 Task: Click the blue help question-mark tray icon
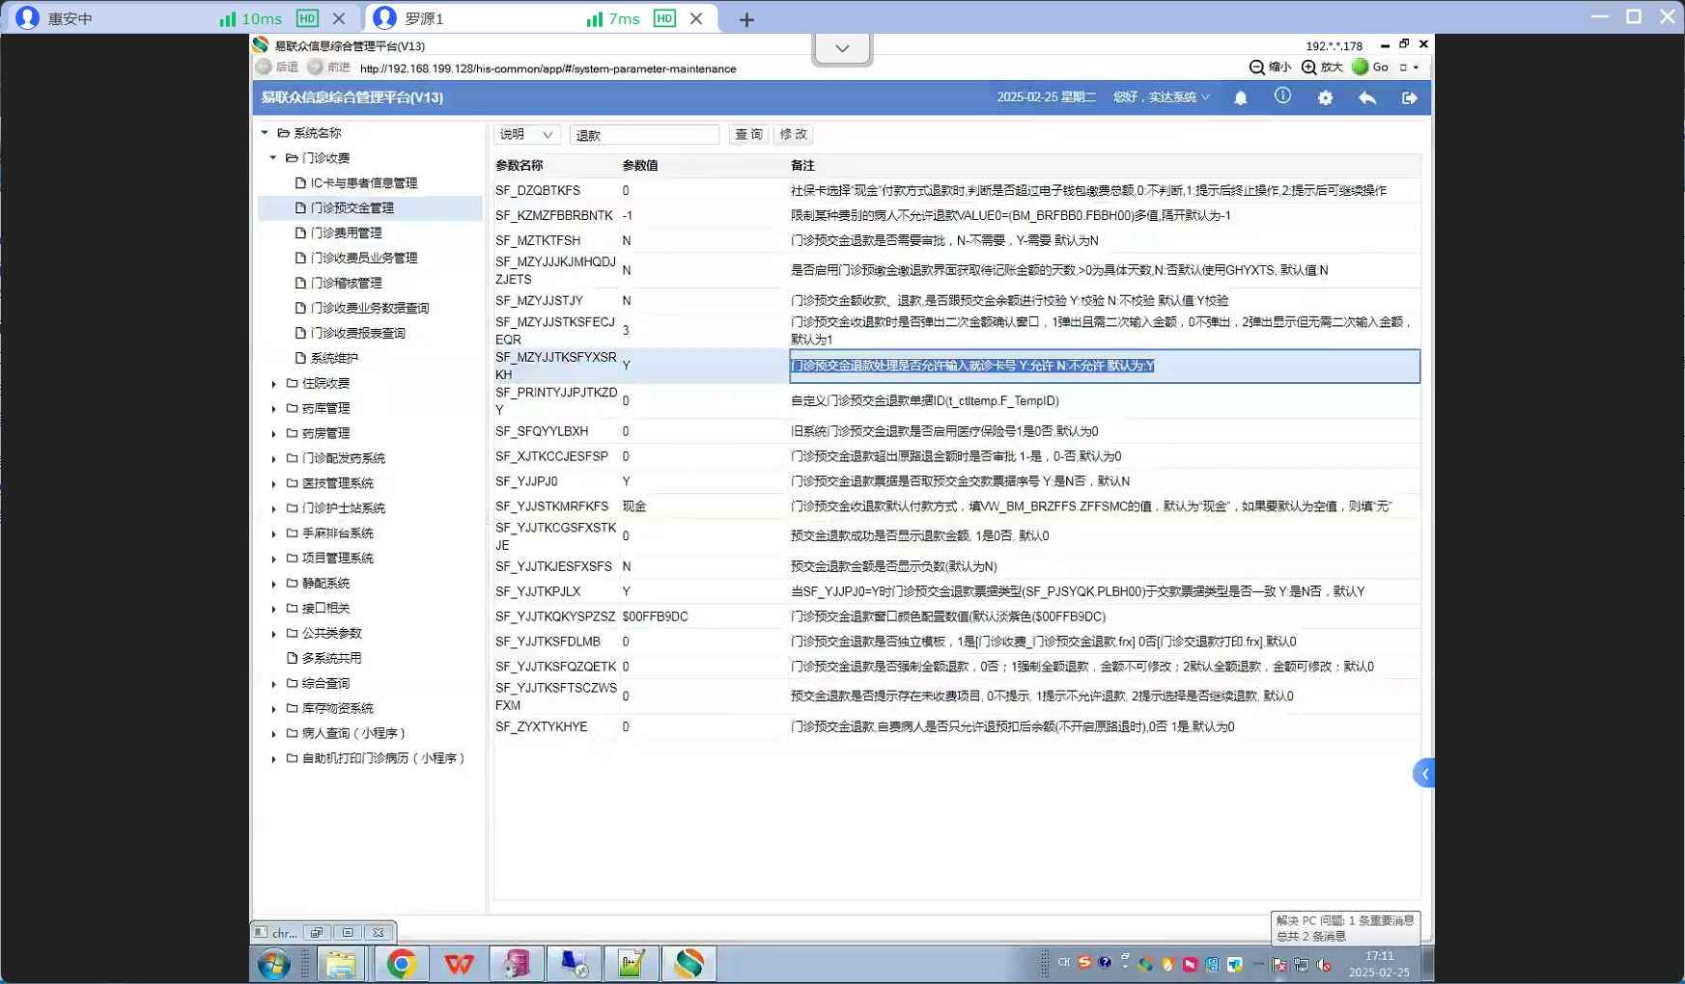coord(1105,963)
